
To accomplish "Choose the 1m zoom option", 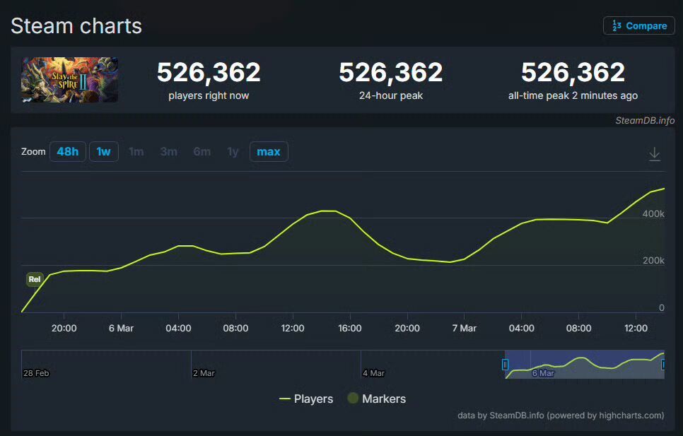I will [136, 151].
